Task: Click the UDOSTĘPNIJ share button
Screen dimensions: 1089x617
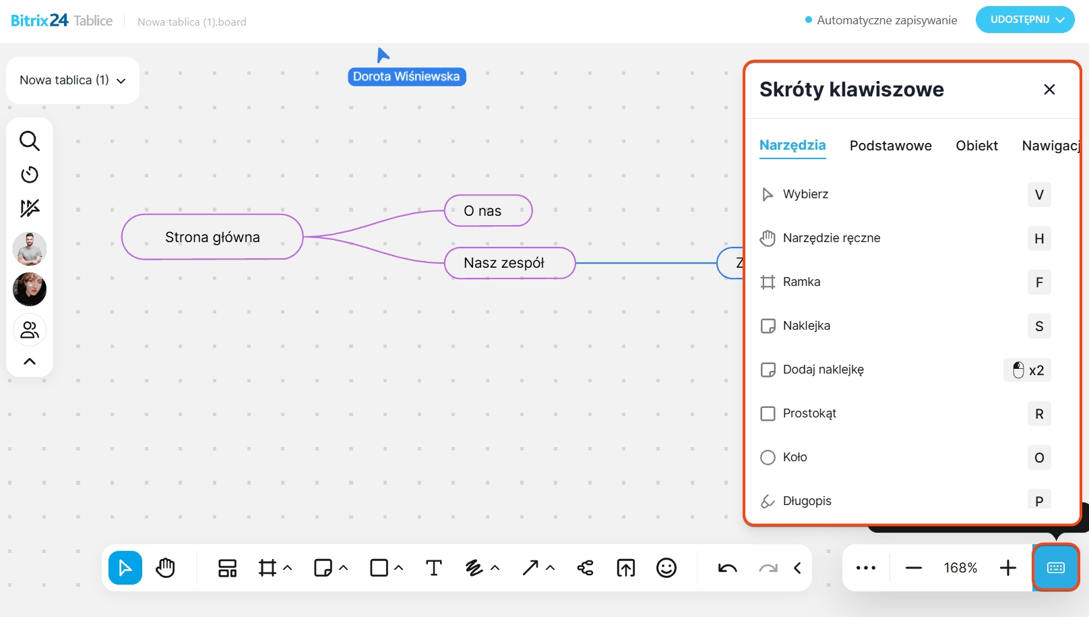Action: (1024, 20)
